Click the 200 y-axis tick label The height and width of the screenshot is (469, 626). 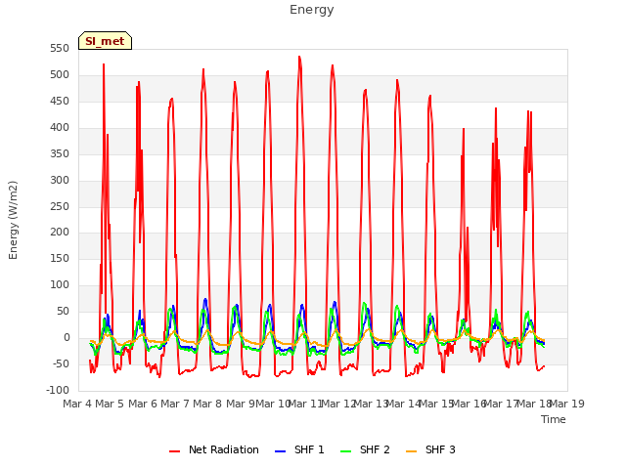pos(60,233)
